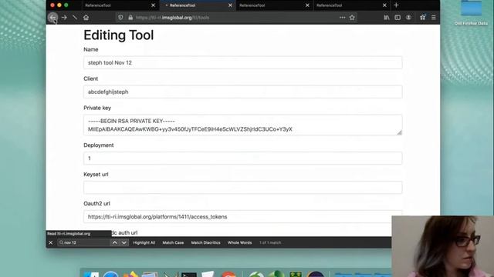This screenshot has height=277, width=494.
Task: Open the tracking protection shield icon
Action: 120,18
